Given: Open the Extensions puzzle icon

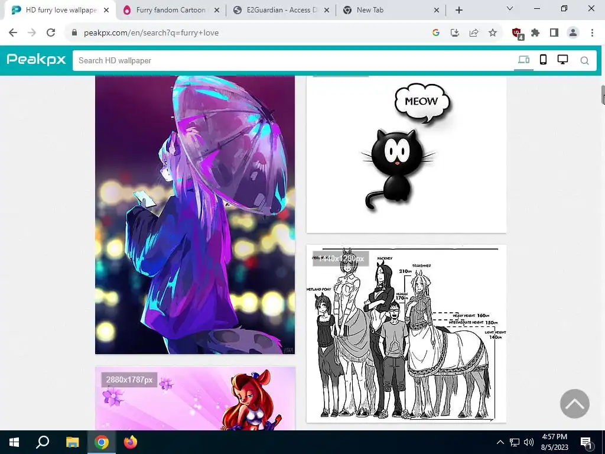Looking at the screenshot, I should (x=535, y=33).
